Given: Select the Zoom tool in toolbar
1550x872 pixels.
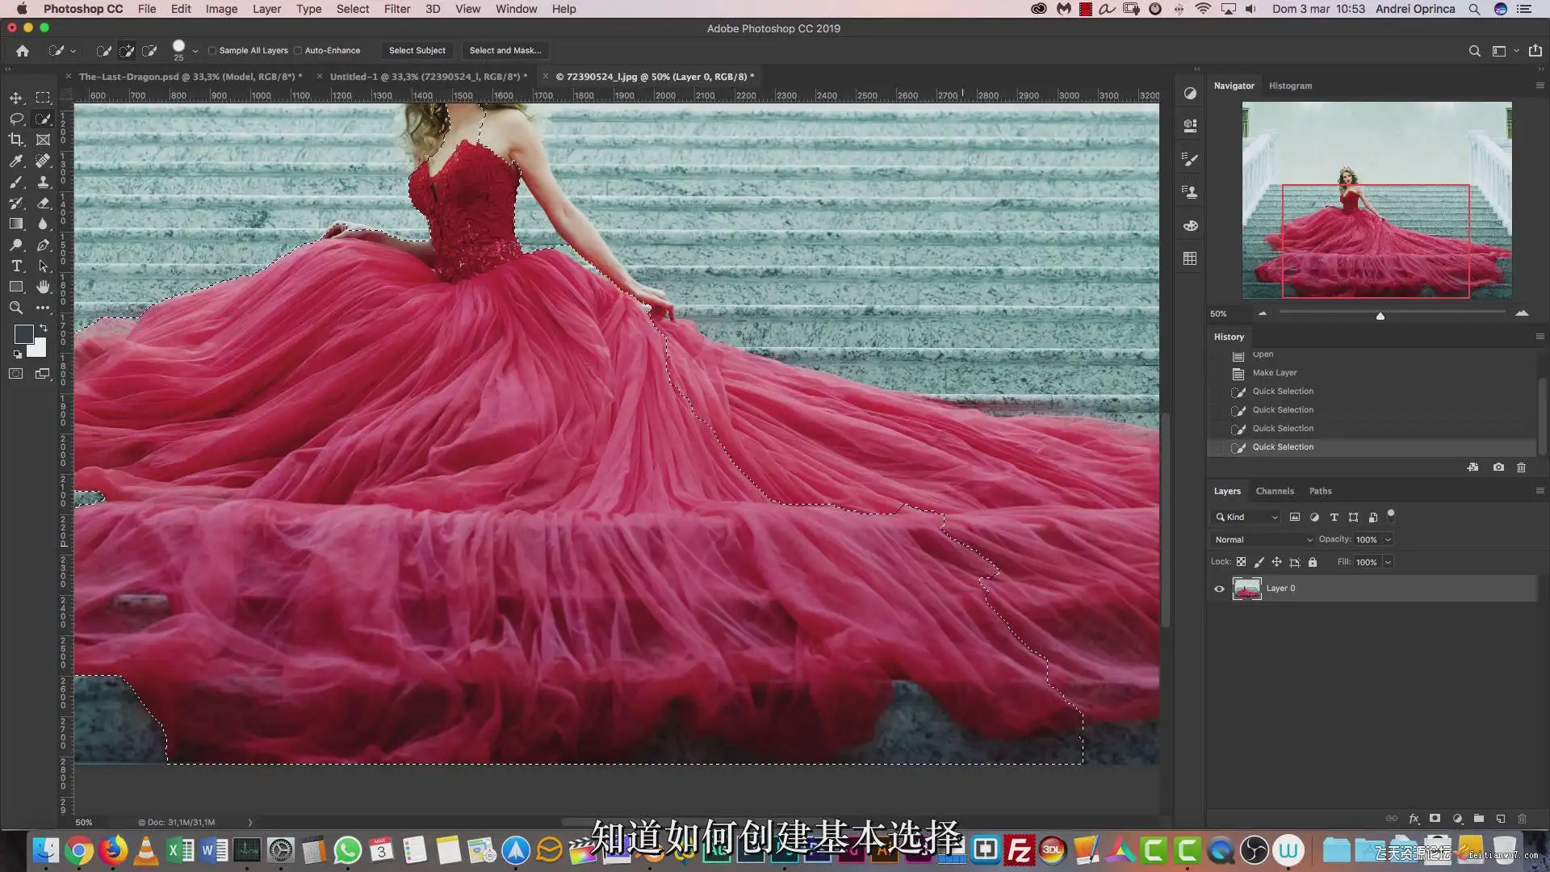Looking at the screenshot, I should [16, 308].
